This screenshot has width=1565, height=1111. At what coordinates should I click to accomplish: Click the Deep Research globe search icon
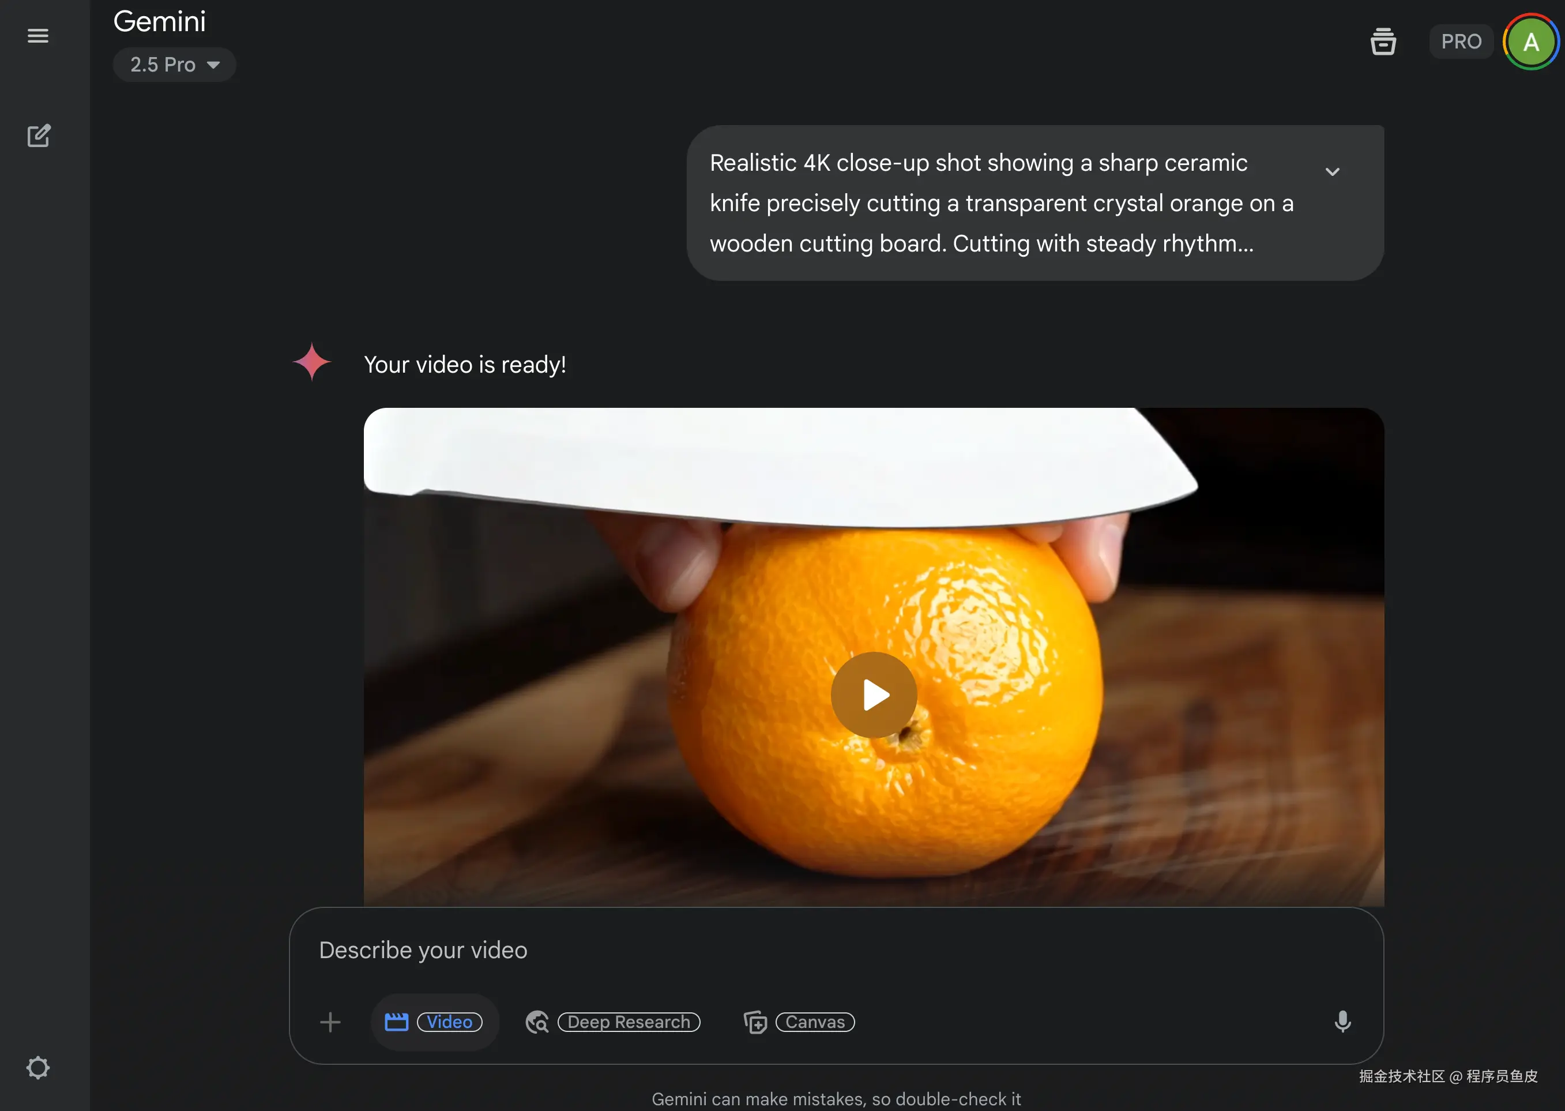pyautogui.click(x=537, y=1022)
